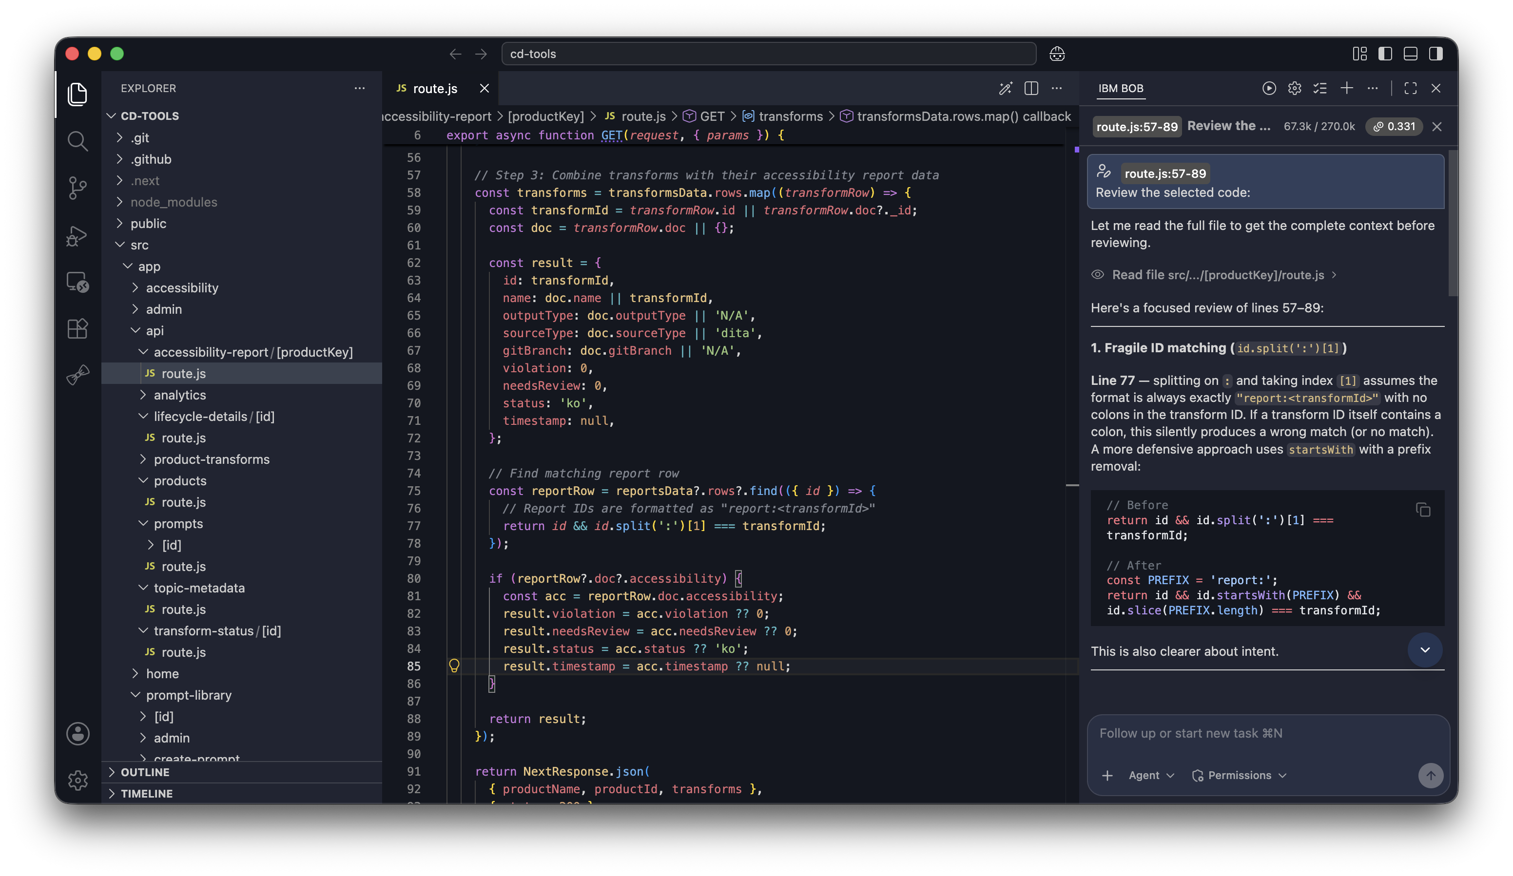Open the Search view in activity bar
The image size is (1513, 876).
pyautogui.click(x=78, y=141)
